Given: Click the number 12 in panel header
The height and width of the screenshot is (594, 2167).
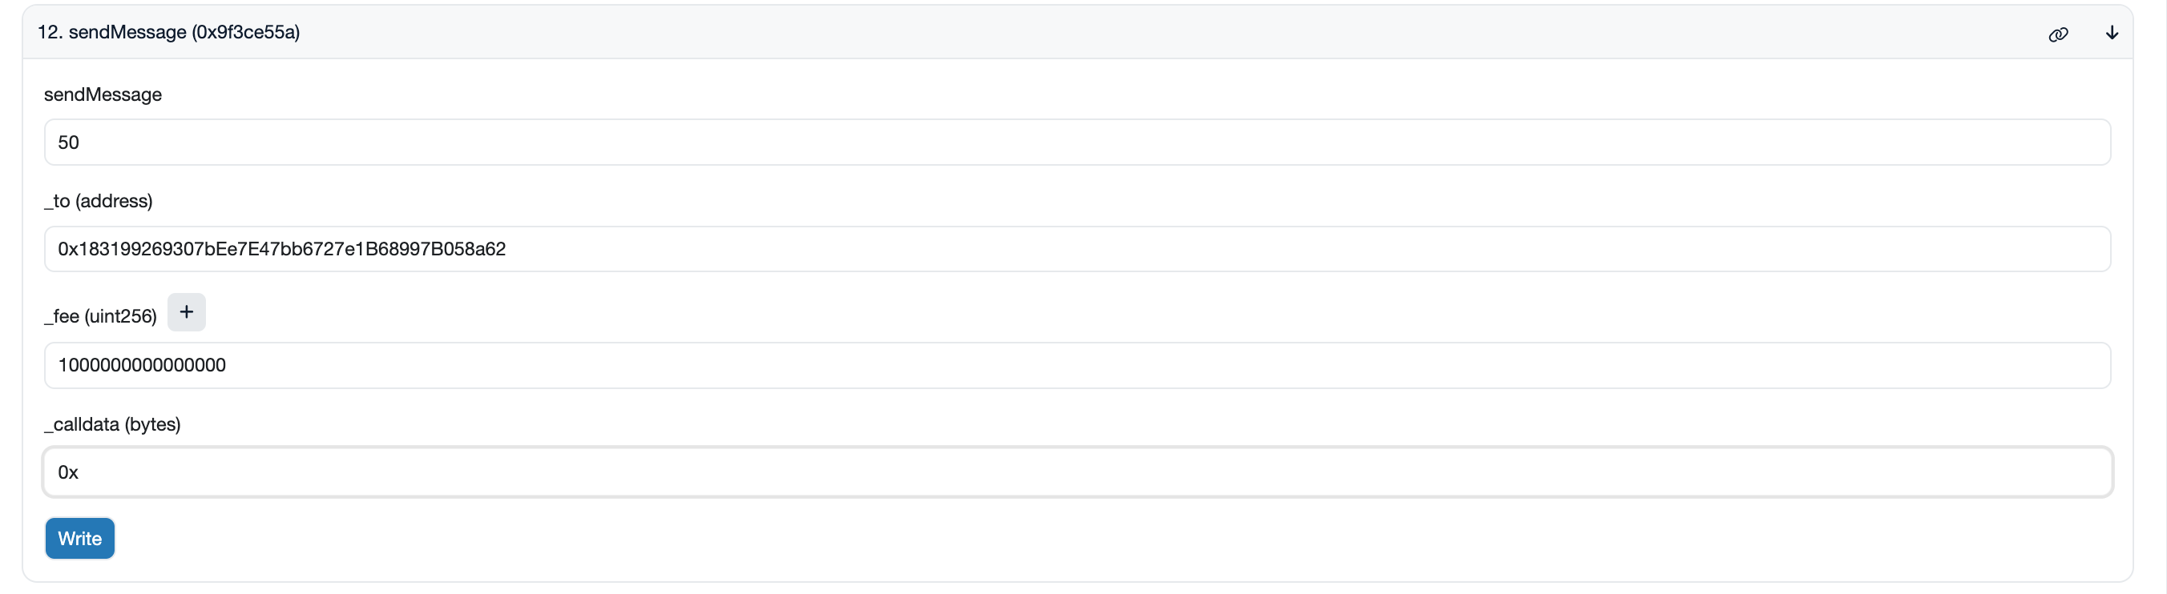Looking at the screenshot, I should 48,32.
